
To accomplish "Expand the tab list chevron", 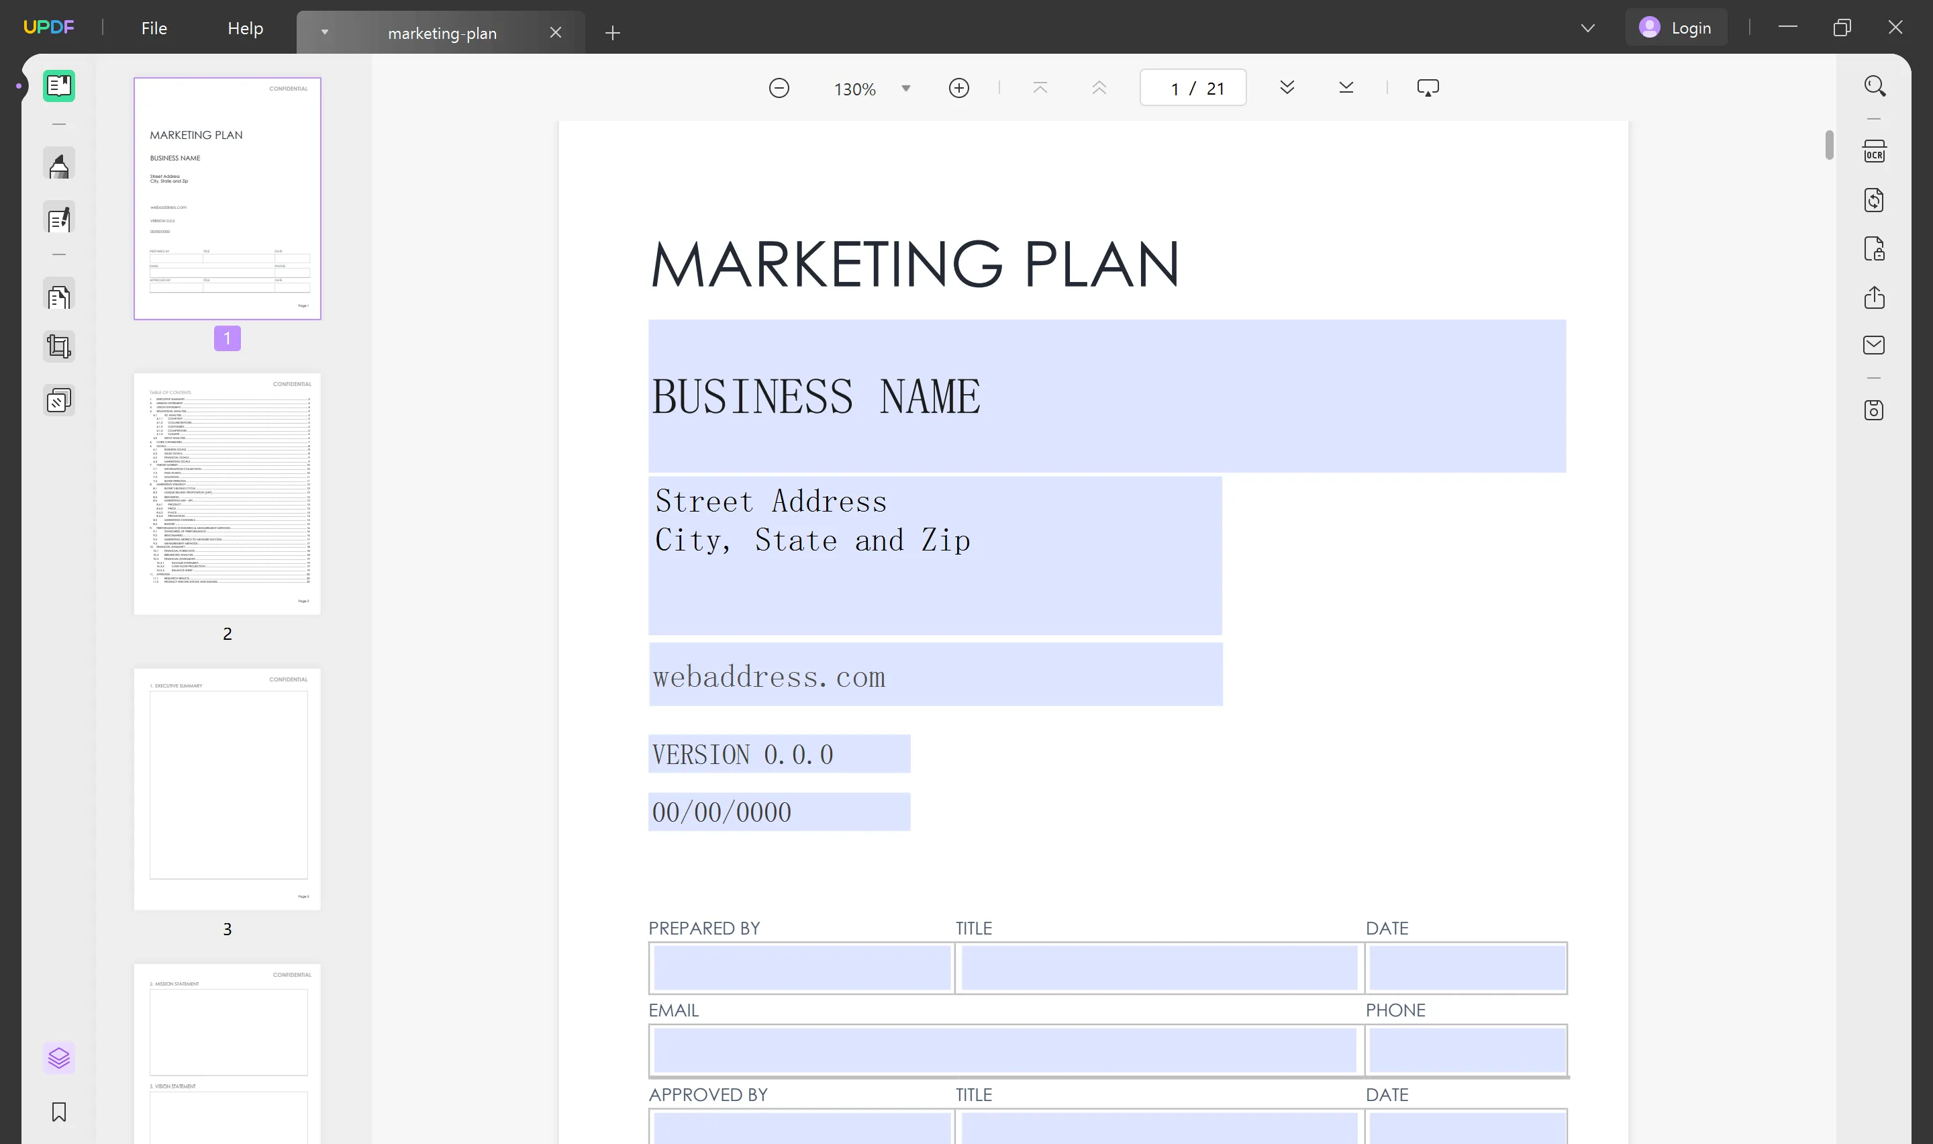I will click(1587, 28).
